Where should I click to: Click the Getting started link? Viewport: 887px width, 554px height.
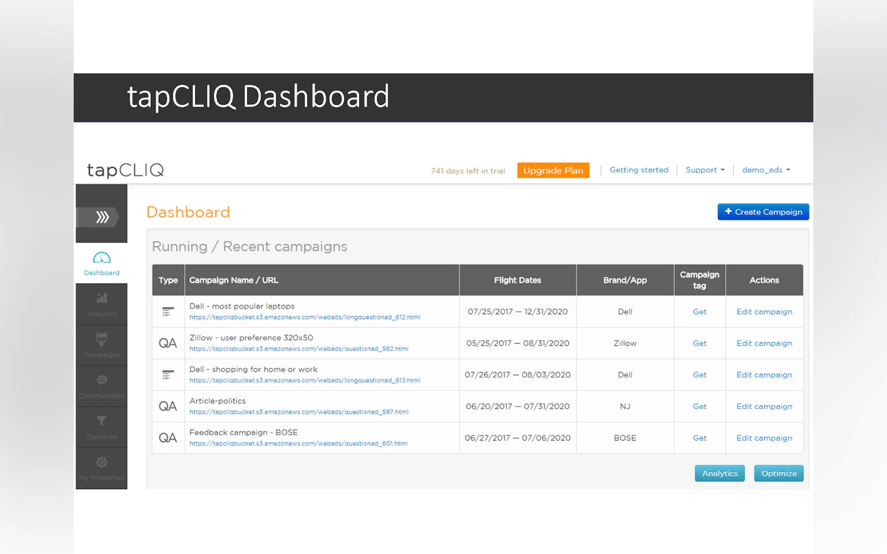639,170
